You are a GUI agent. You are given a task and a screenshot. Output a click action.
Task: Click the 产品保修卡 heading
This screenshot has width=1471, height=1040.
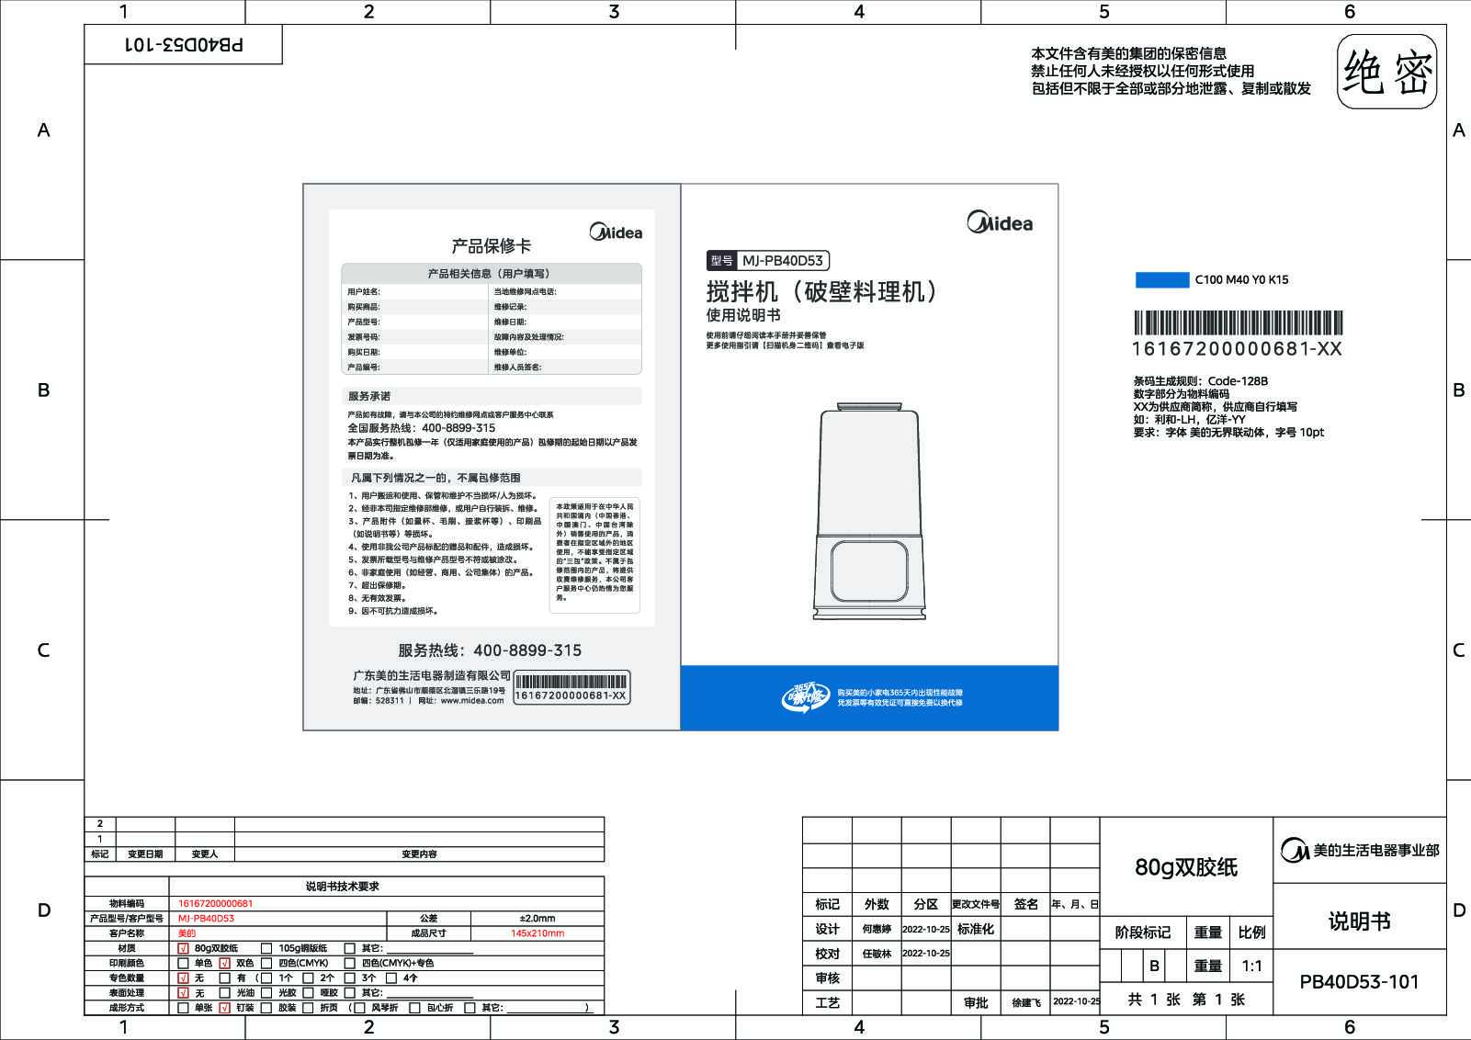(491, 245)
